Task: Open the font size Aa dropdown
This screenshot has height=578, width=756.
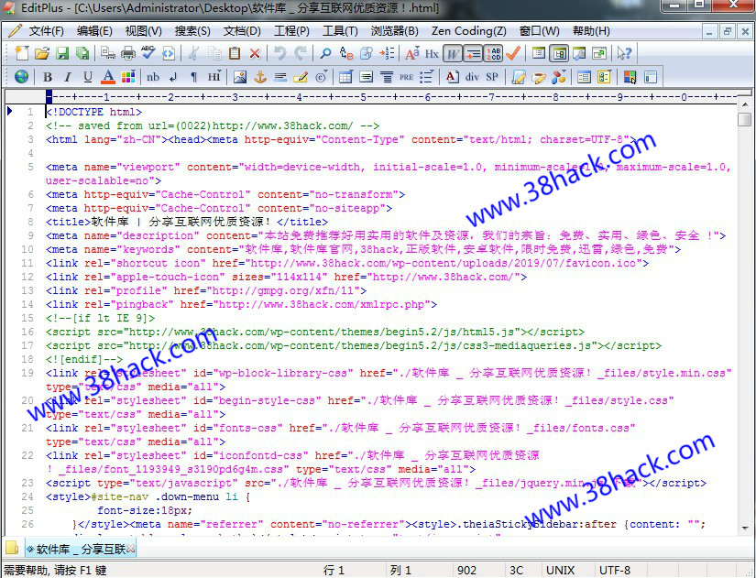Action: click(411, 53)
